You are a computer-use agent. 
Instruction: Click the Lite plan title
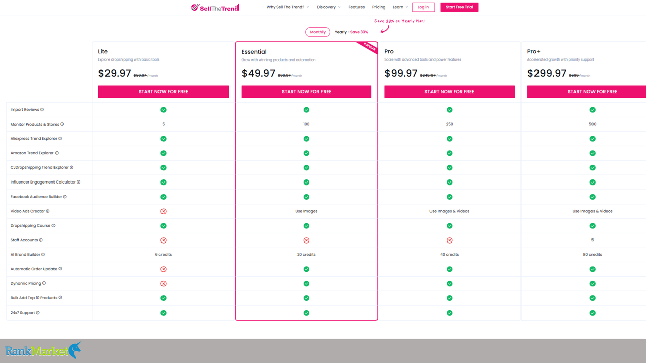(103, 51)
